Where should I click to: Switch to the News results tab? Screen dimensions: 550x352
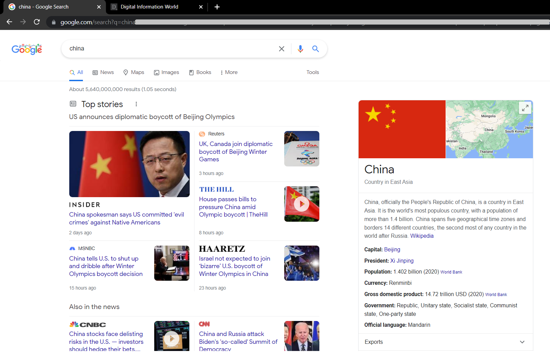(x=103, y=72)
